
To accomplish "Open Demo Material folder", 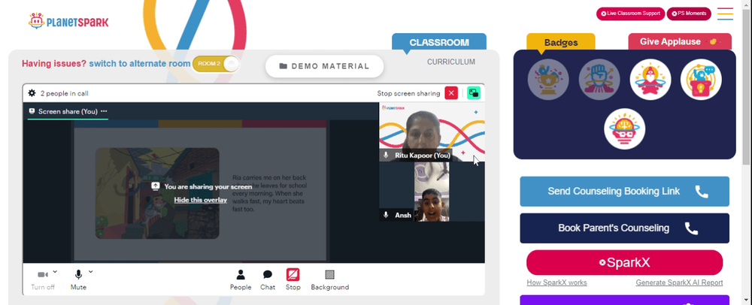I will click(324, 66).
